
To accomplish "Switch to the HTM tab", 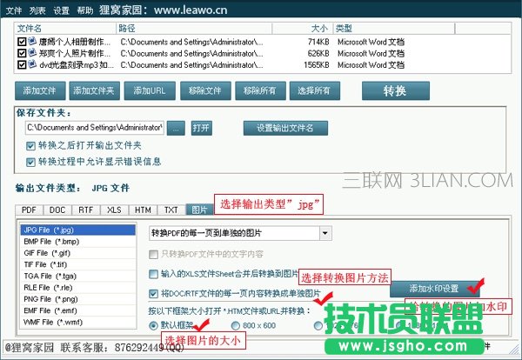I will point(143,210).
